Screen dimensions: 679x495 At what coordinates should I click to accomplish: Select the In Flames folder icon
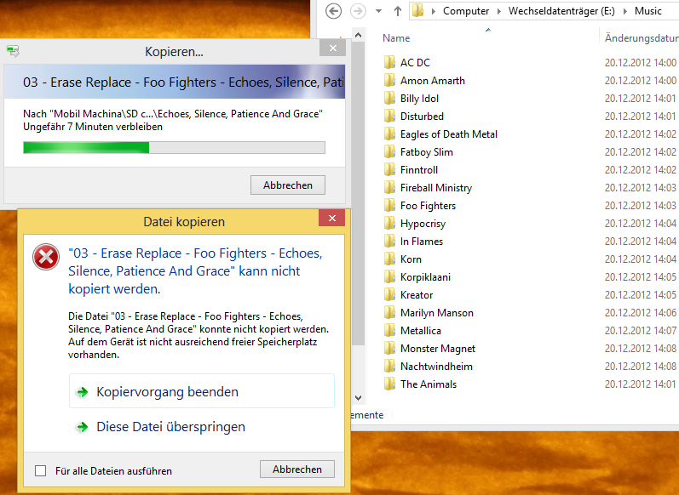click(389, 241)
